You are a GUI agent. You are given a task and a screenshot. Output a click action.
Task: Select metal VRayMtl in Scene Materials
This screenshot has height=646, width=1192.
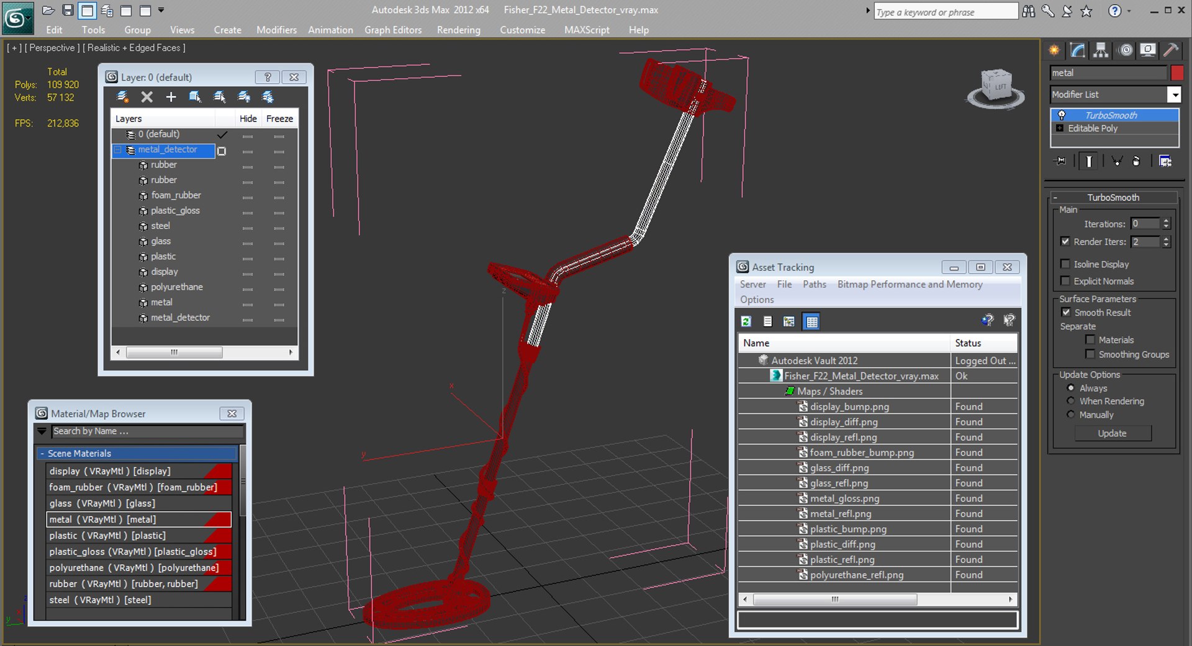(138, 520)
